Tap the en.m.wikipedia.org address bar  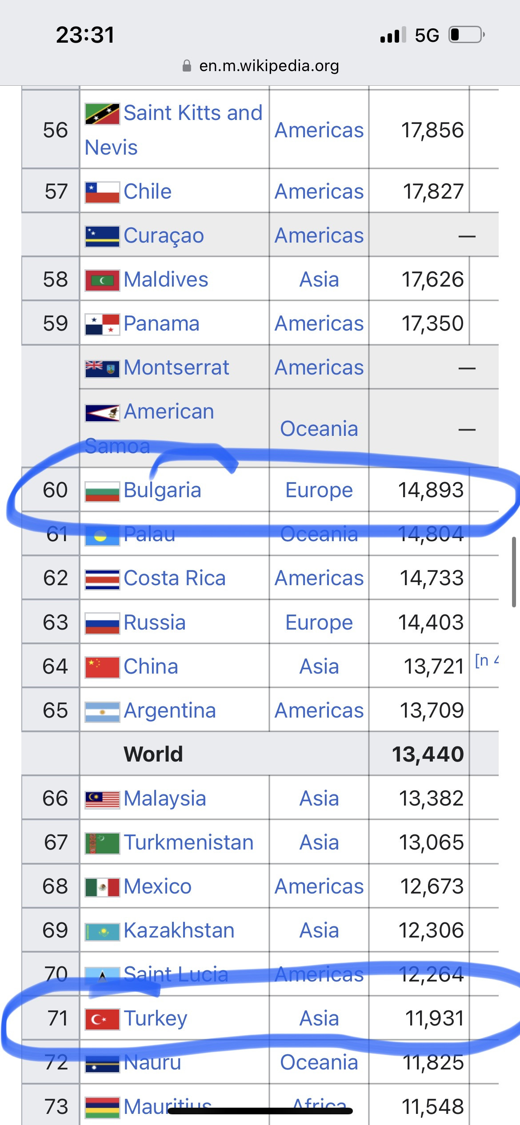(268, 66)
